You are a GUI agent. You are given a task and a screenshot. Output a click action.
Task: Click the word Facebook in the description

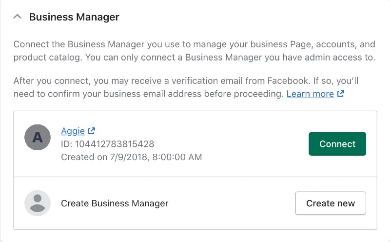point(288,81)
